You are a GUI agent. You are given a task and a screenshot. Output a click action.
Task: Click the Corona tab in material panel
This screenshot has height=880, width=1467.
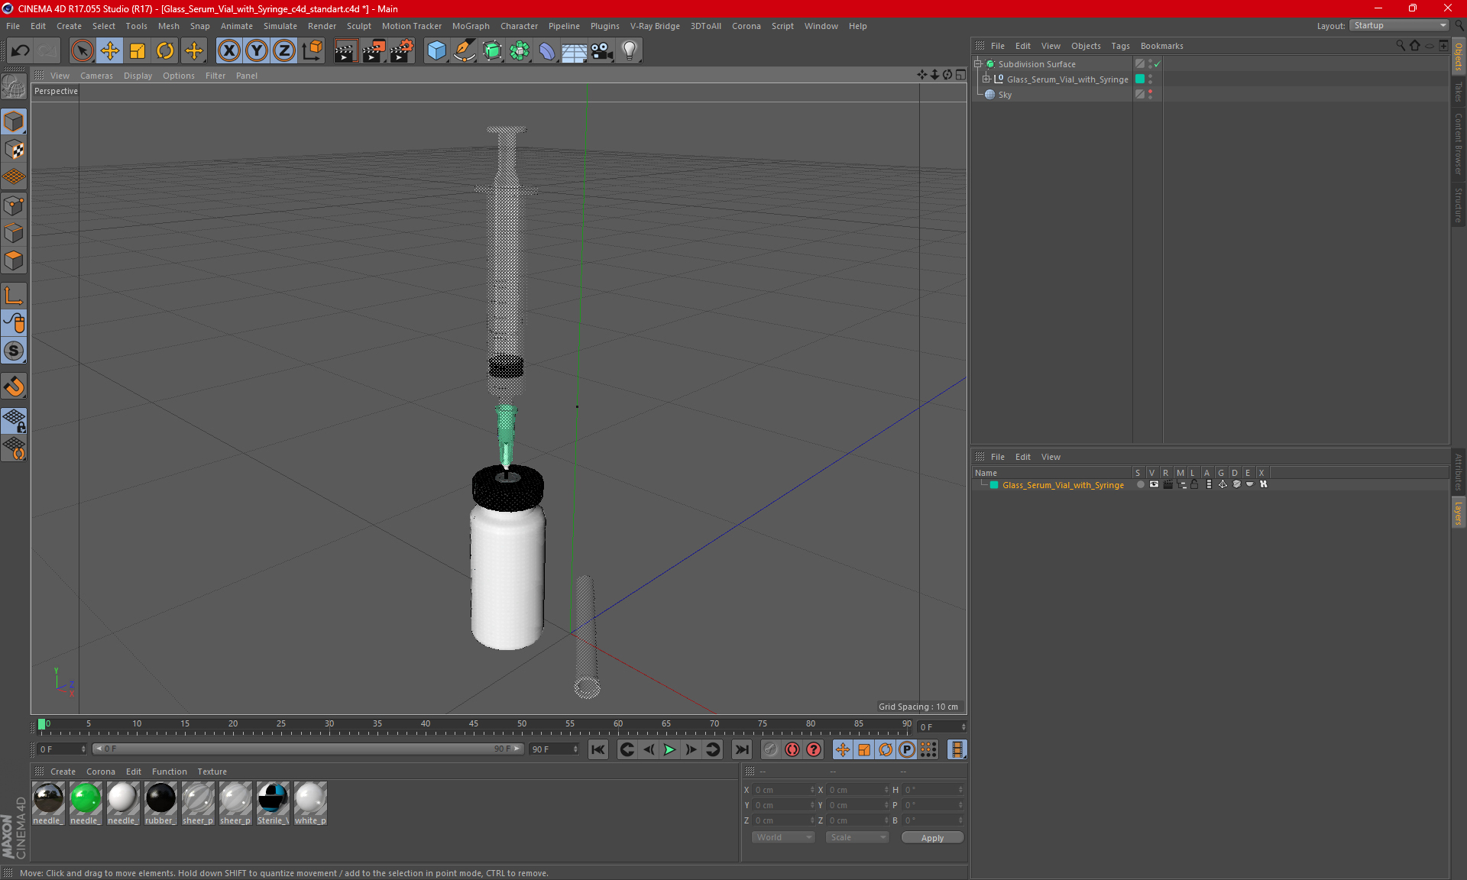99,771
